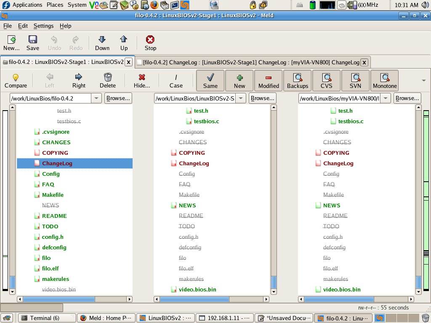431x323 pixels.
Task: Toggle the Case sensitivity filter
Action: click(x=176, y=81)
